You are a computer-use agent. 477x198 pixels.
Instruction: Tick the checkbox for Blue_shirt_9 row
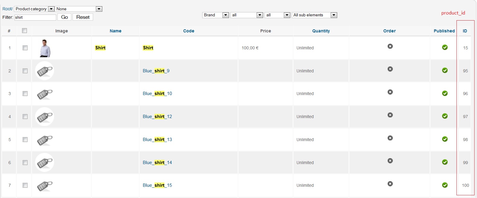pos(25,71)
